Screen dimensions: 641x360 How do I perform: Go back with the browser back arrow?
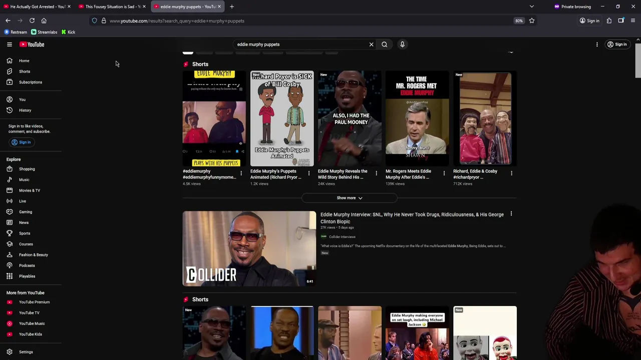pyautogui.click(x=8, y=20)
